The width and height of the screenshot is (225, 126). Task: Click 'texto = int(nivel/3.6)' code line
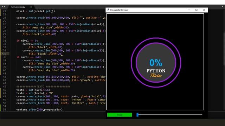click(x=33, y=90)
